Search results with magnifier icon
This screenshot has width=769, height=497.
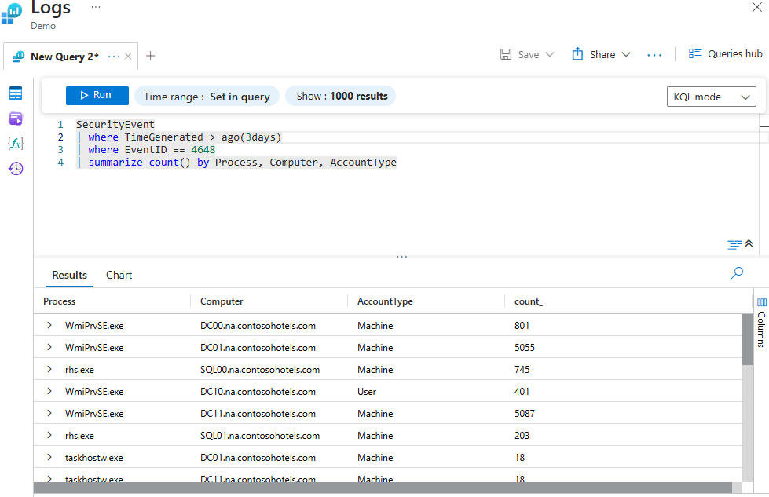pyautogui.click(x=737, y=273)
